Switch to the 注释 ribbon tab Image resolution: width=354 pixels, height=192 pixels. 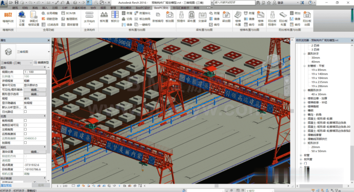(55, 8)
